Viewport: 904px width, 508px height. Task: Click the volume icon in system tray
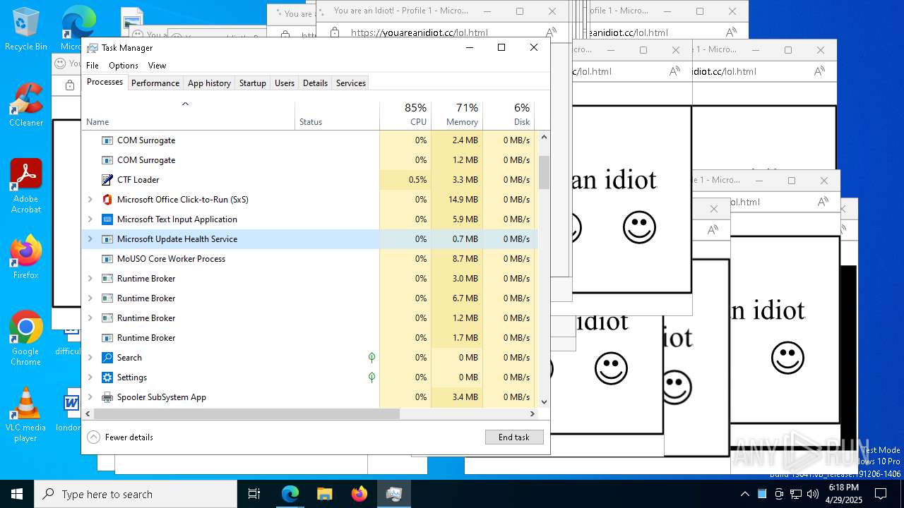tap(813, 494)
